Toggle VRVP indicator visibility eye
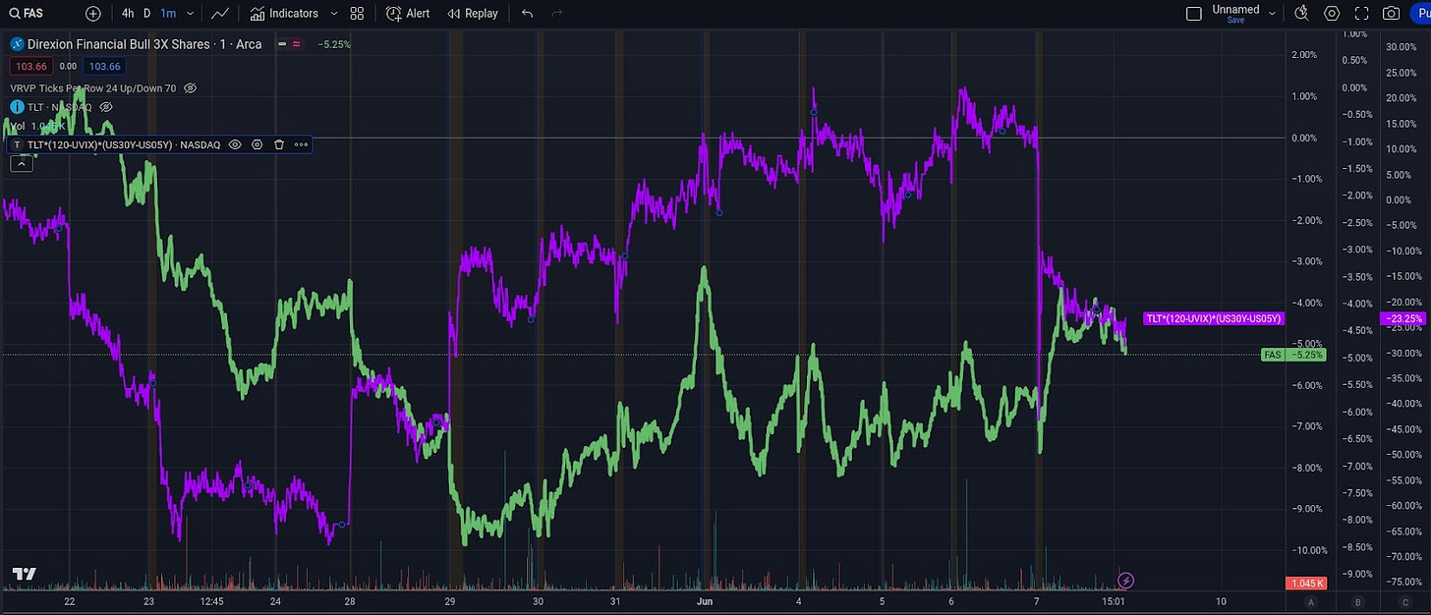This screenshot has width=1431, height=615. coord(190,88)
